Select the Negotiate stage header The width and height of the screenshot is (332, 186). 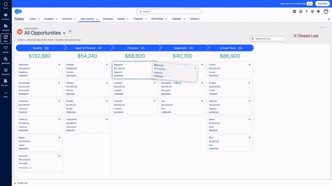183,48
